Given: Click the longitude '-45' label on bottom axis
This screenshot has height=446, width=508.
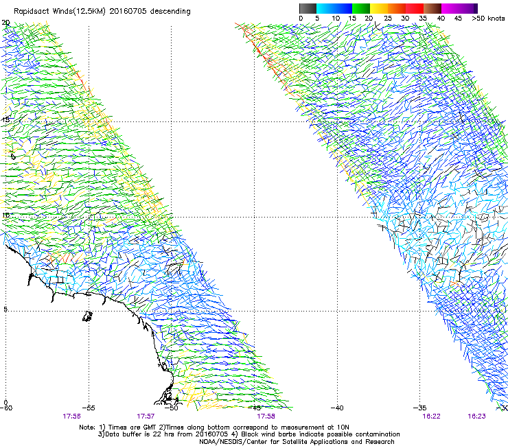Looking at the screenshot, I should pyautogui.click(x=254, y=408).
